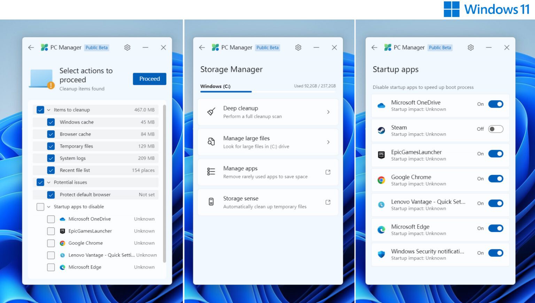Expand the Startup apps to disable list
This screenshot has width=535, height=303.
[x=48, y=207]
